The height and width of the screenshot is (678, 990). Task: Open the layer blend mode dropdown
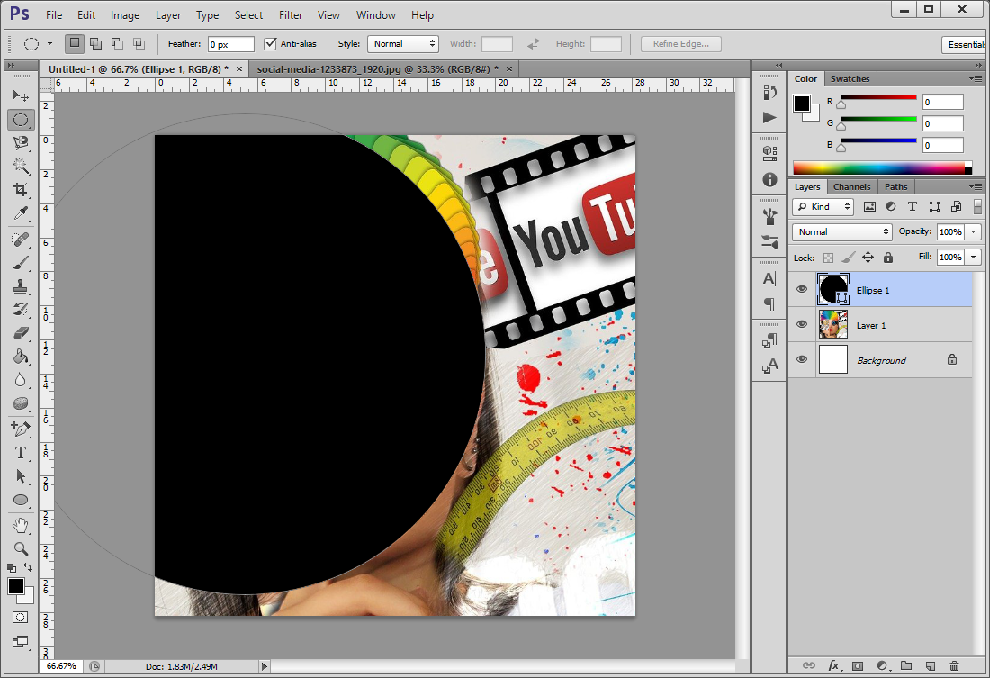click(x=841, y=232)
